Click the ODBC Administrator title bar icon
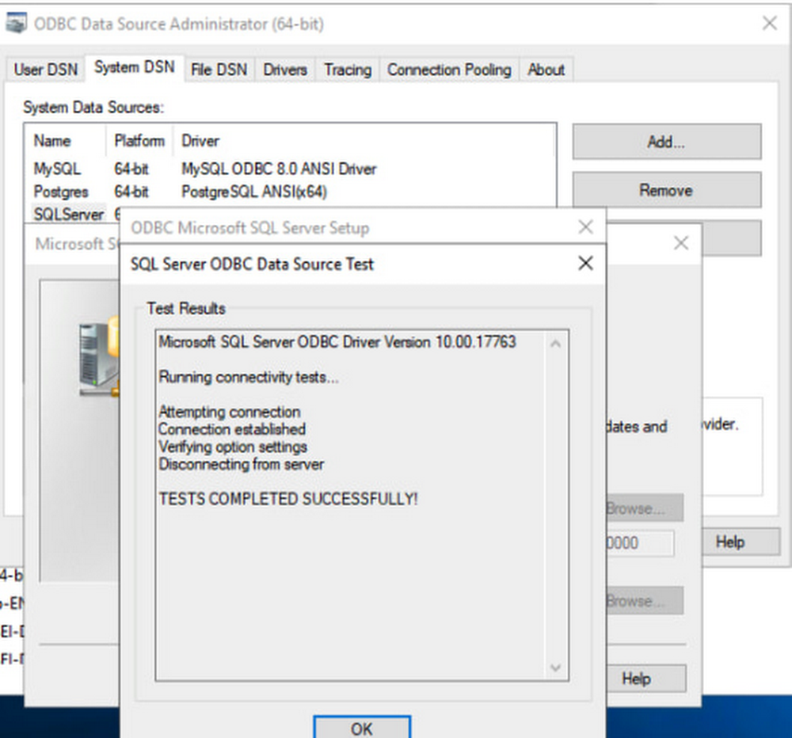This screenshot has height=738, width=792. pos(17,23)
